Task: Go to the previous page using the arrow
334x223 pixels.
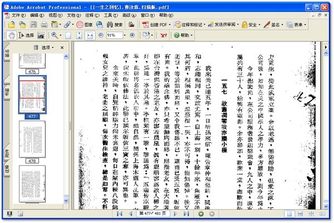Action: 131,214
